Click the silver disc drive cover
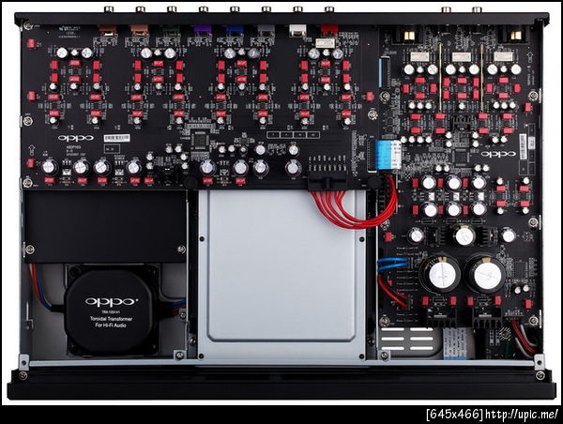Image resolution: width=563 pixels, height=424 pixels. pyautogui.click(x=281, y=274)
